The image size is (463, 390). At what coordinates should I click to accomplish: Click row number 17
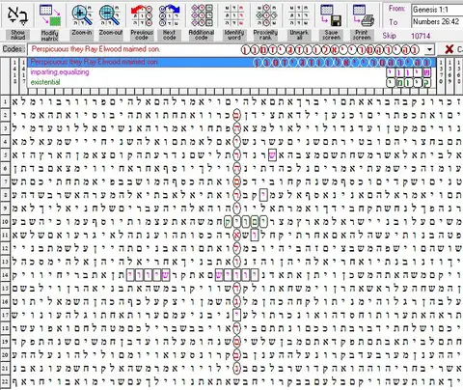[5, 315]
